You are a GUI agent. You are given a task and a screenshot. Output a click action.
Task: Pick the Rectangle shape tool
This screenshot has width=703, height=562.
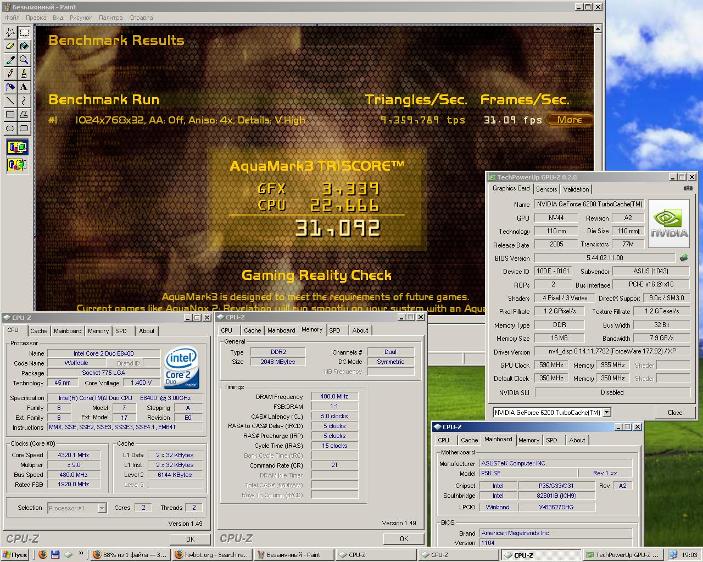tap(10, 115)
